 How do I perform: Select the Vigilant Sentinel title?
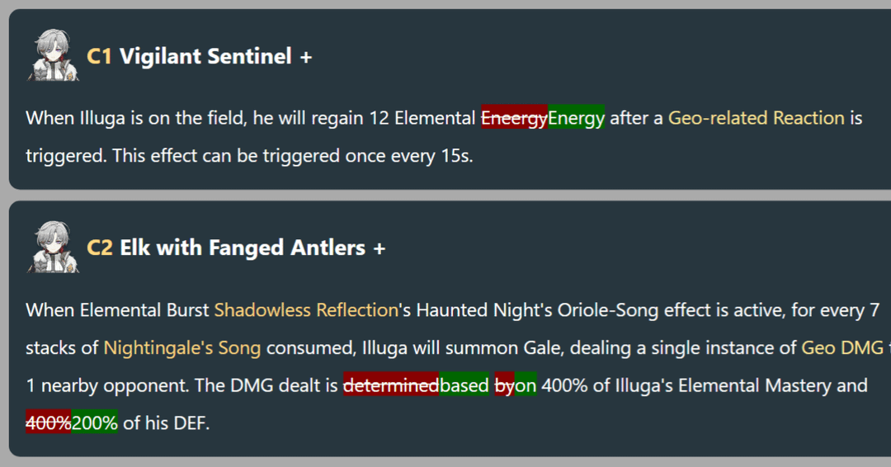pos(205,57)
